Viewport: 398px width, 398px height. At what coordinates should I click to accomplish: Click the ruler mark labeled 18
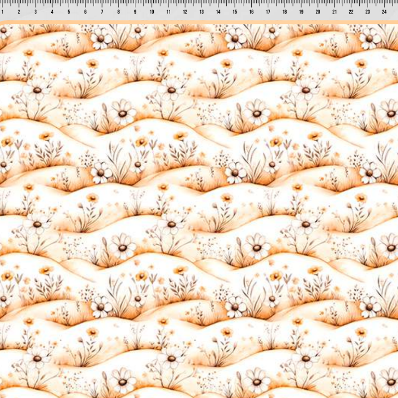285,11
